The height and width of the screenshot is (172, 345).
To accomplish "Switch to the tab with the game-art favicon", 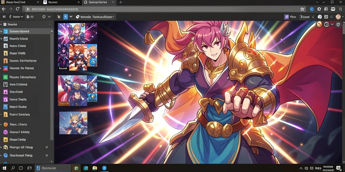I will (20, 2).
